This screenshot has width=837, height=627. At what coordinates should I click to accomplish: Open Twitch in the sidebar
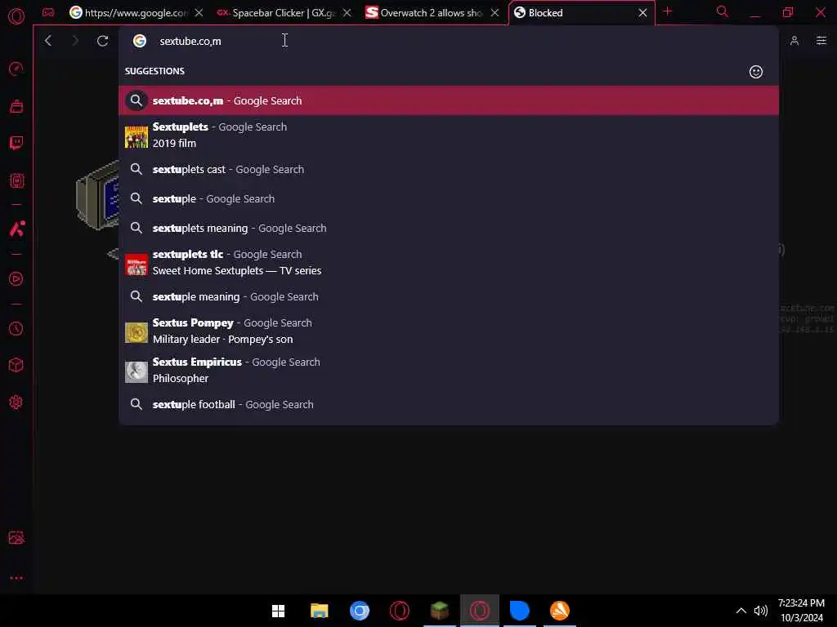pyautogui.click(x=16, y=143)
